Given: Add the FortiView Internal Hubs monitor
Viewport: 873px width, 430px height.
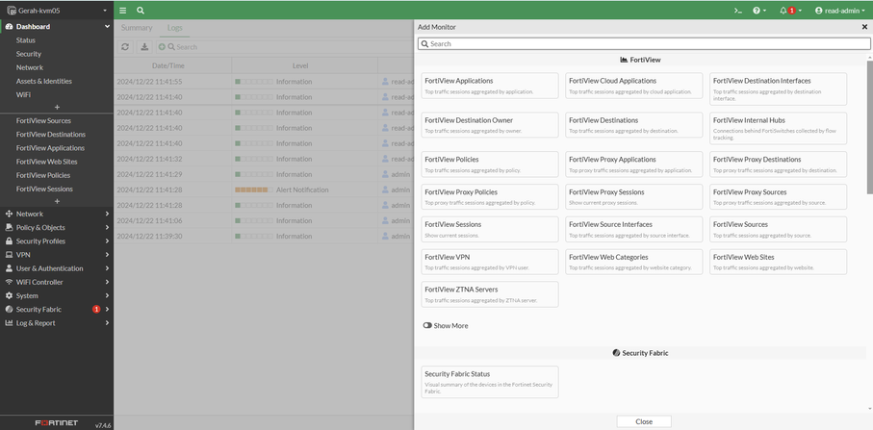Looking at the screenshot, I should coord(778,129).
